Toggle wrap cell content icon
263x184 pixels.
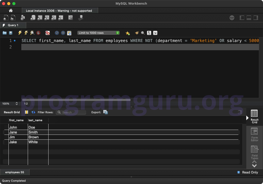click(240, 112)
